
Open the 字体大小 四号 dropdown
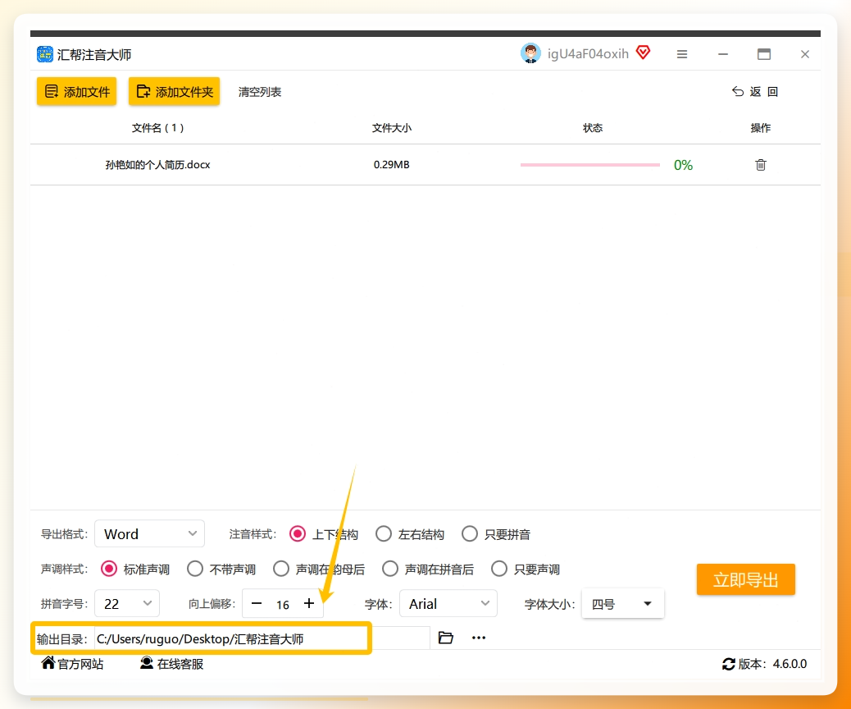point(622,604)
